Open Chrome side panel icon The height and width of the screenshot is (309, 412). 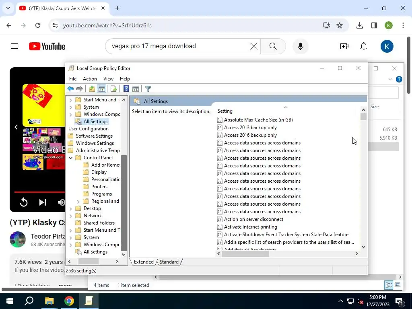pyautogui.click(x=374, y=25)
